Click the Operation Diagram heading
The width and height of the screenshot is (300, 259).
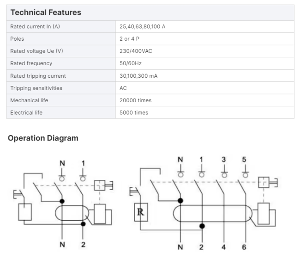pos(43,138)
